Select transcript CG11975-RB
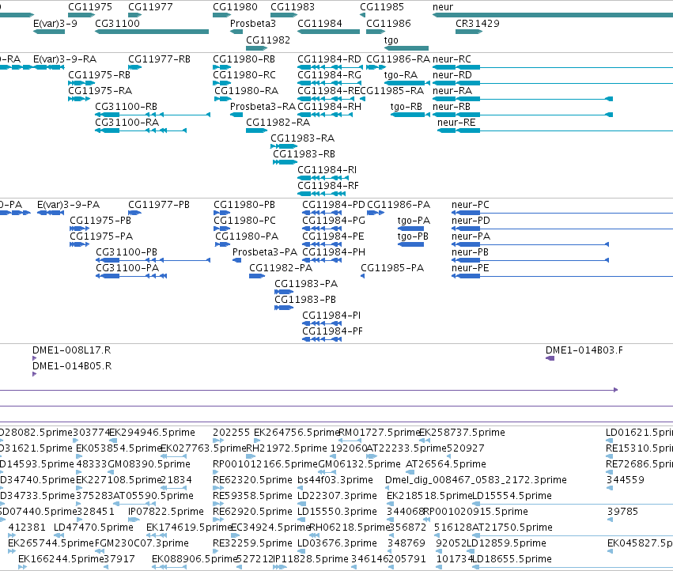The height and width of the screenshot is (571, 673). [x=99, y=75]
